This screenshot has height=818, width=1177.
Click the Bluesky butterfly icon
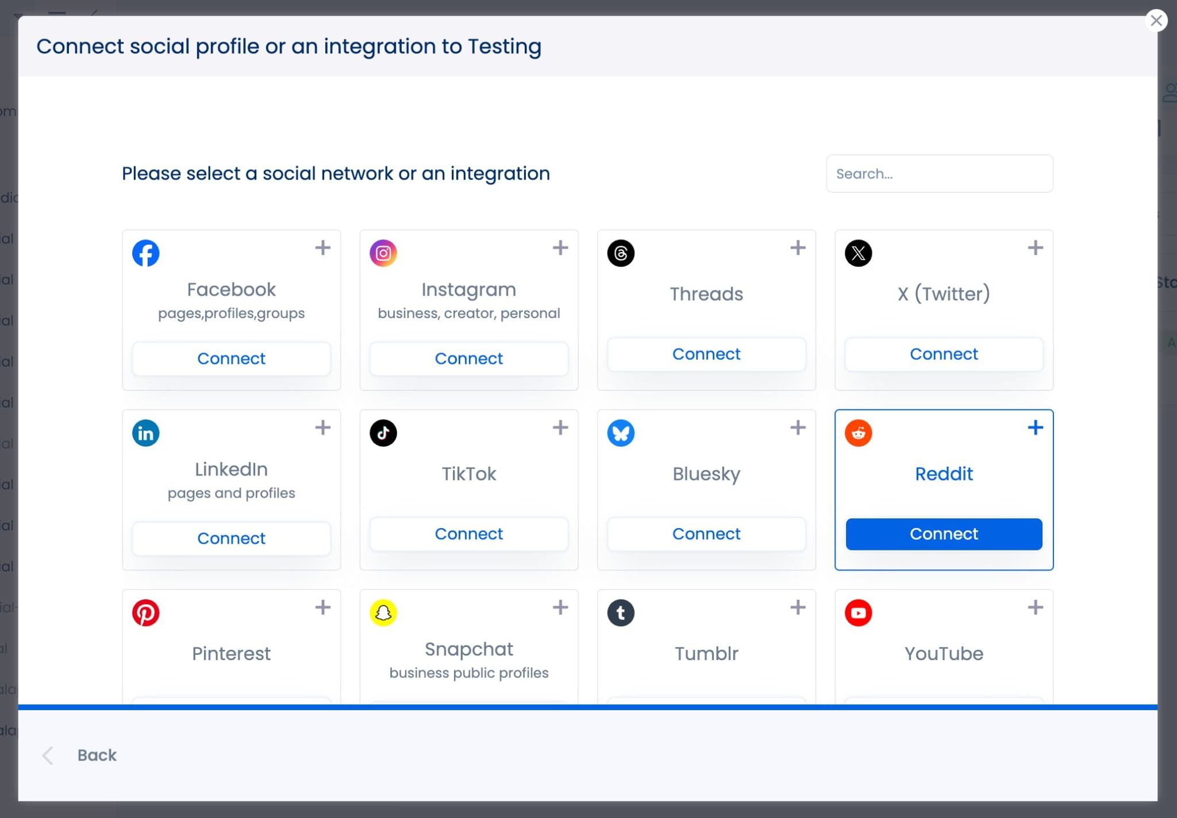coord(621,432)
